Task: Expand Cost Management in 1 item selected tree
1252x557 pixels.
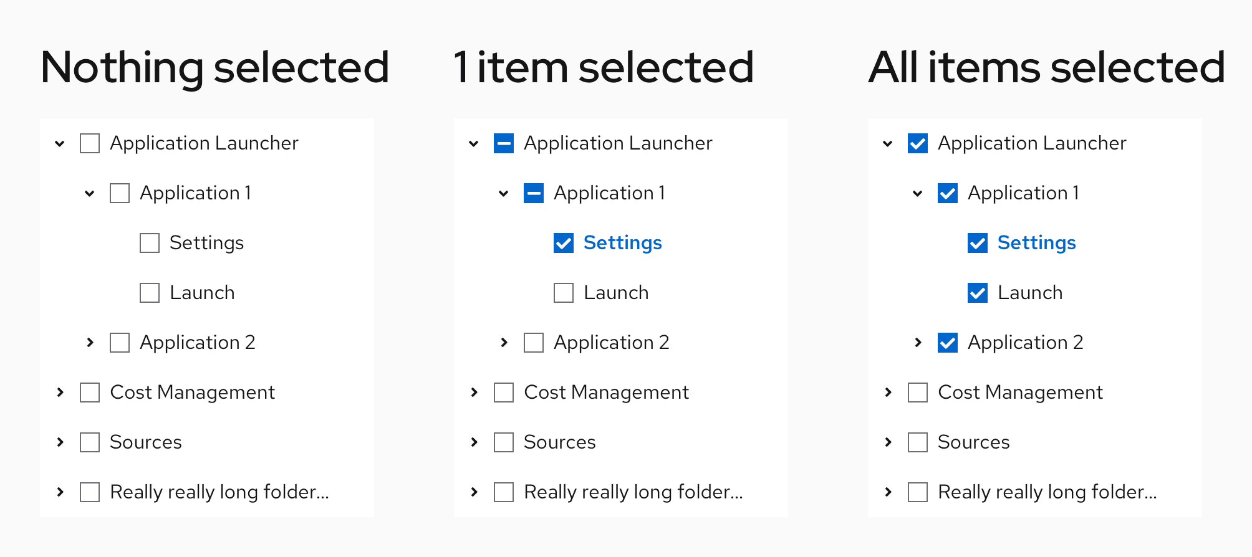Action: tap(474, 392)
